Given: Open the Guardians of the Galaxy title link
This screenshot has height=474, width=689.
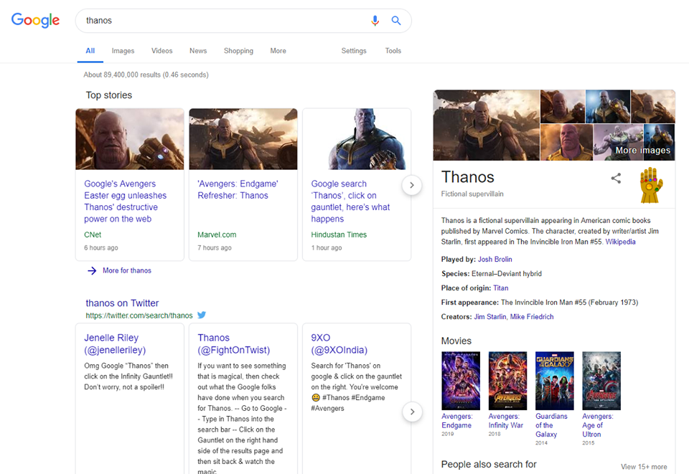Looking at the screenshot, I should pos(551,425).
